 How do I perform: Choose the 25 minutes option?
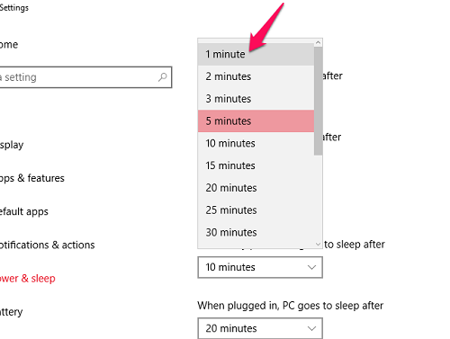click(256, 210)
